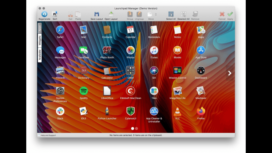This screenshot has height=153, width=272.
Task: Select the Preview app icon
Action: (60, 71)
